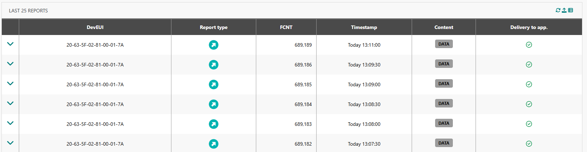Select uplink icon for FCNT 689,184

click(213, 104)
